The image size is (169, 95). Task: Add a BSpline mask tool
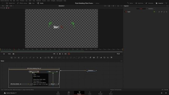coord(74,58)
